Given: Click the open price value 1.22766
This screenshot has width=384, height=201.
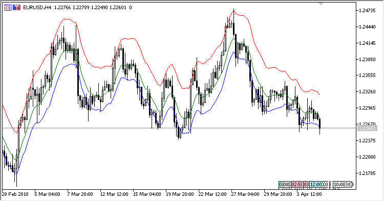Looking at the screenshot, I should 62,8.
